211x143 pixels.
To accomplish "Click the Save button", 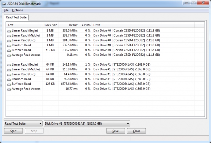I will [x=115, y=131].
